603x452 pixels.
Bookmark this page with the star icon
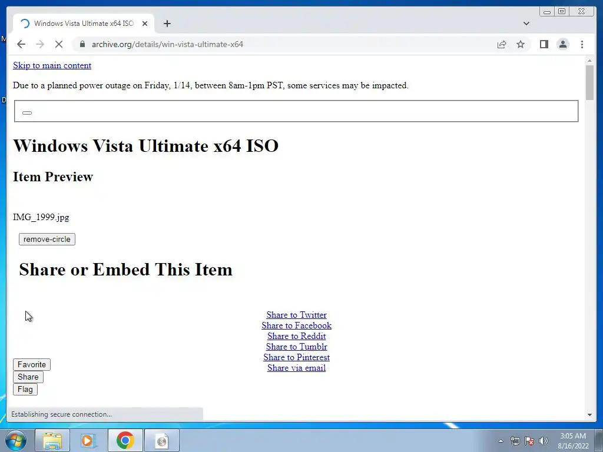pyautogui.click(x=521, y=44)
